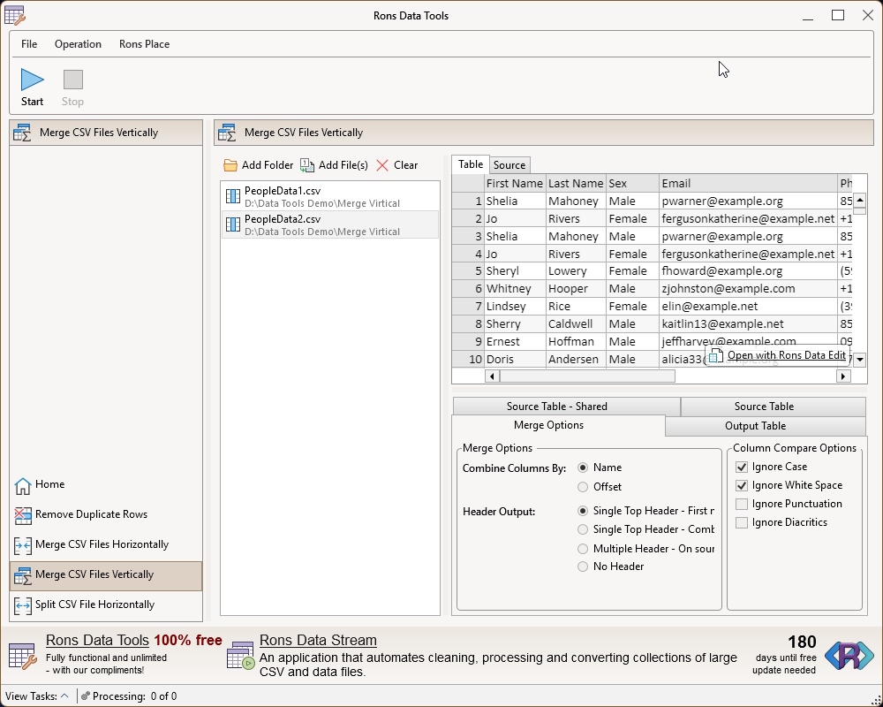
Task: Click the Sex column header
Action: coord(632,183)
